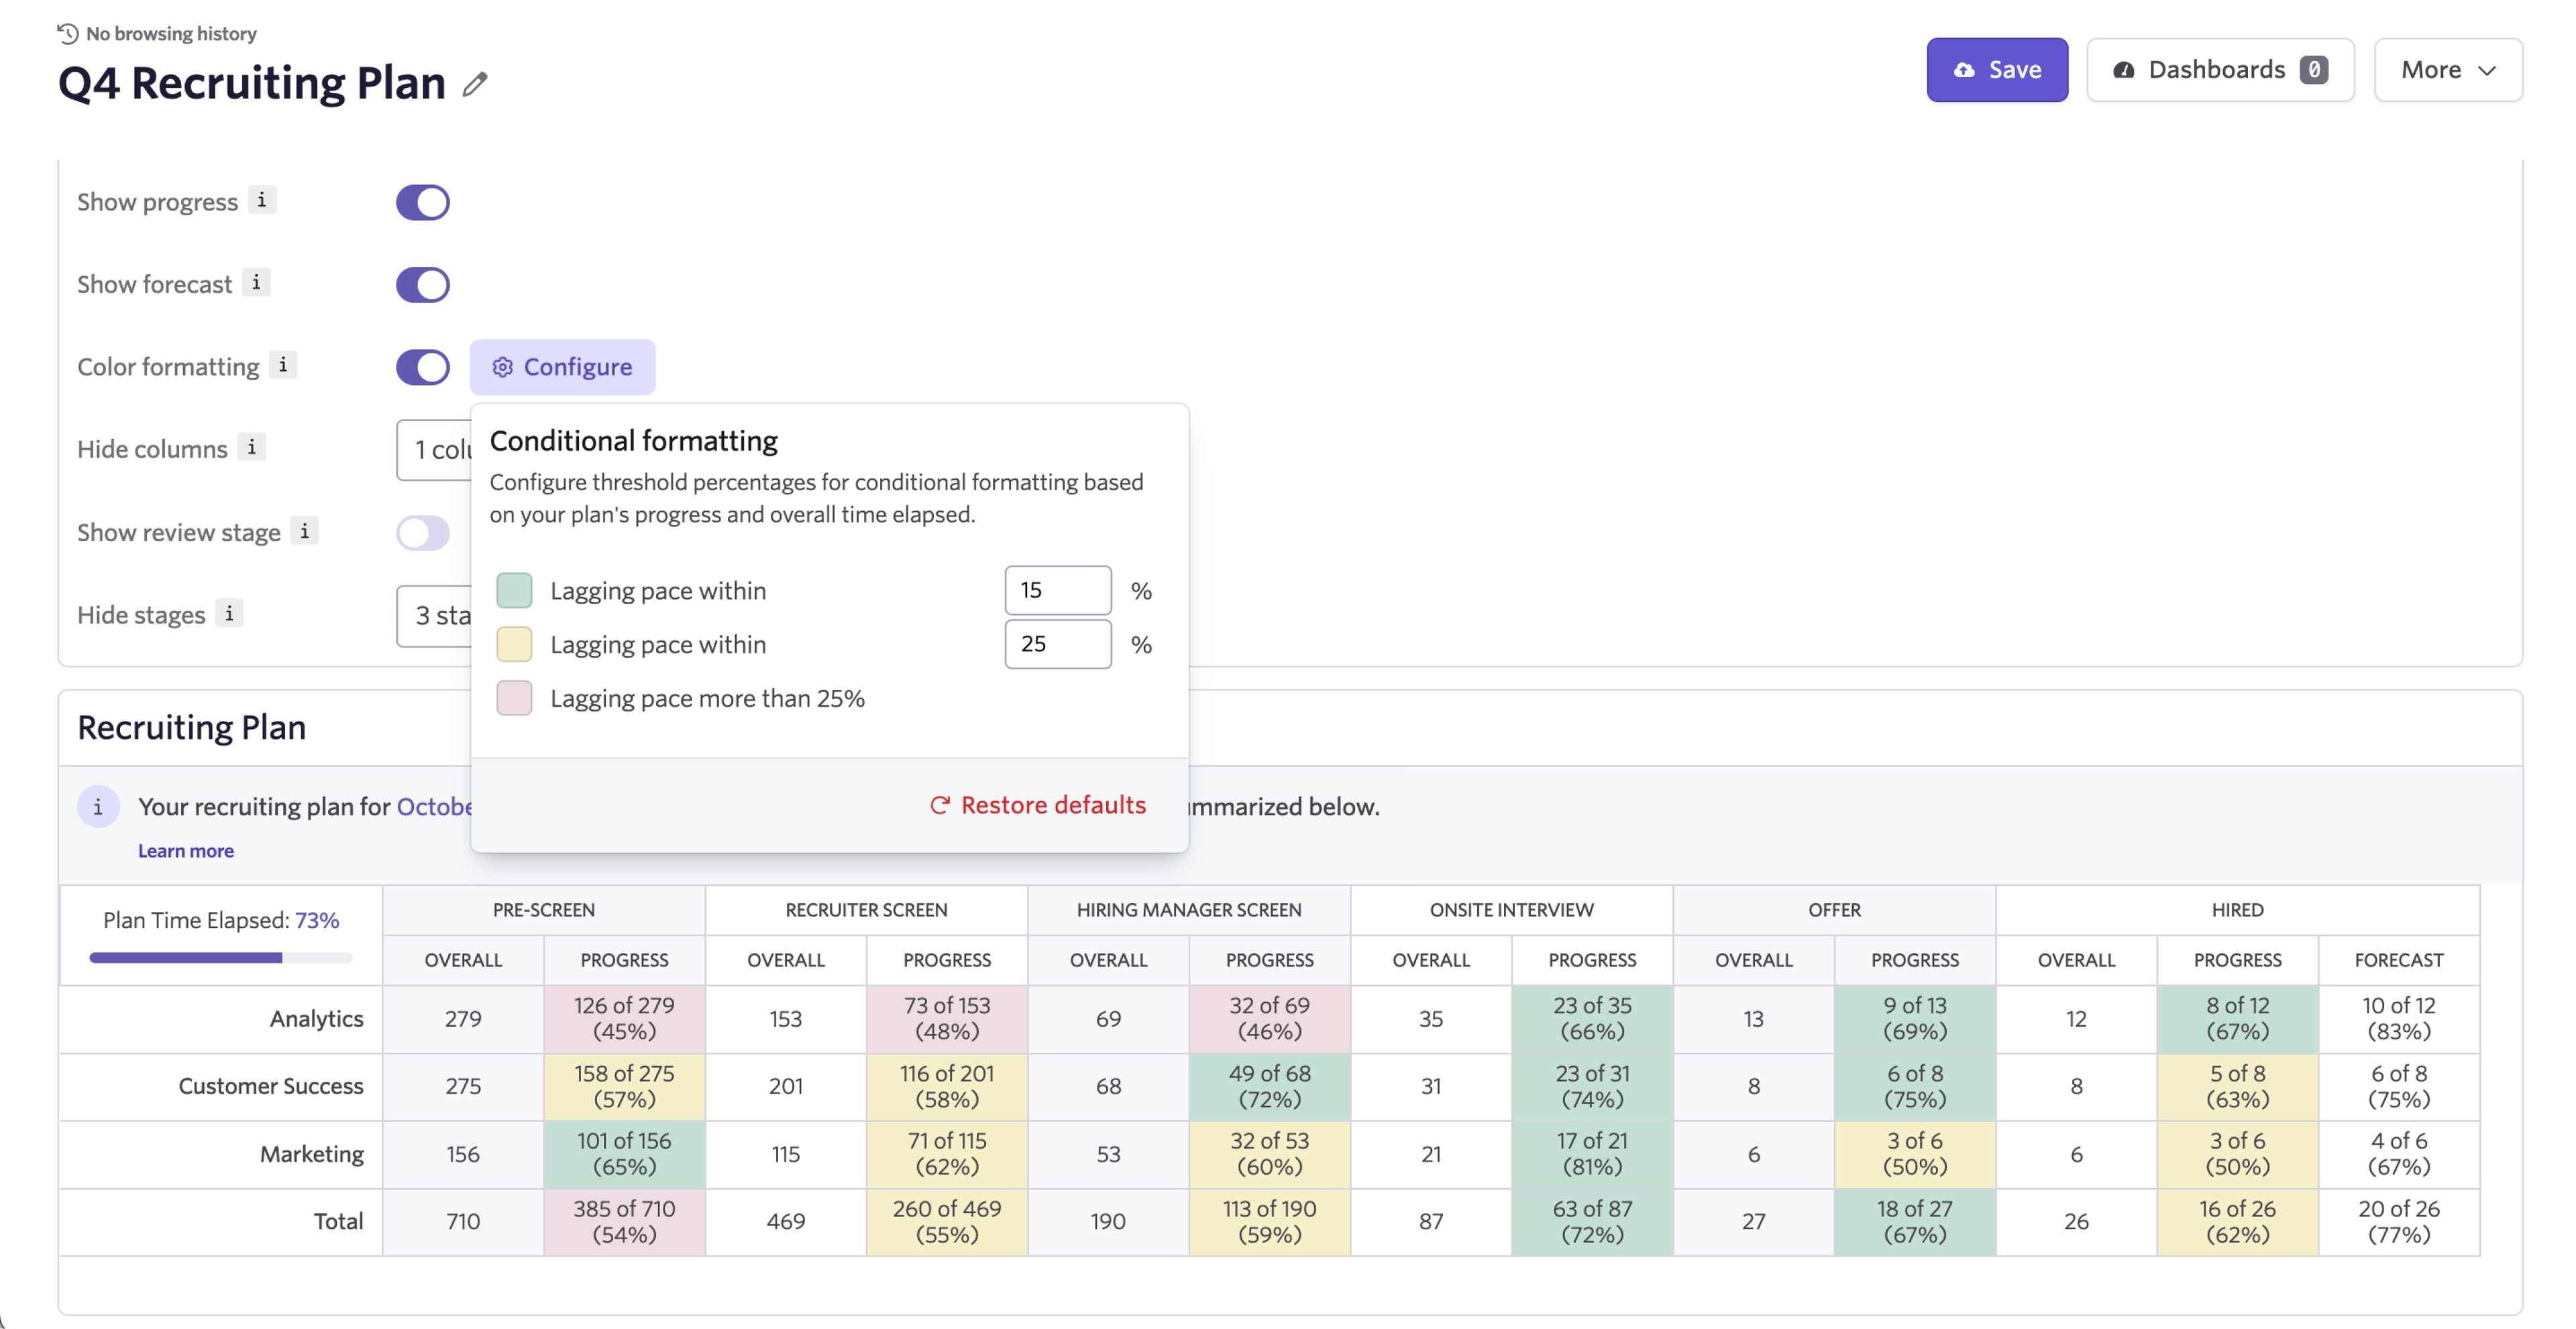The image size is (2576, 1329).
Task: Click the 25 percent threshold input field
Action: 1057,644
